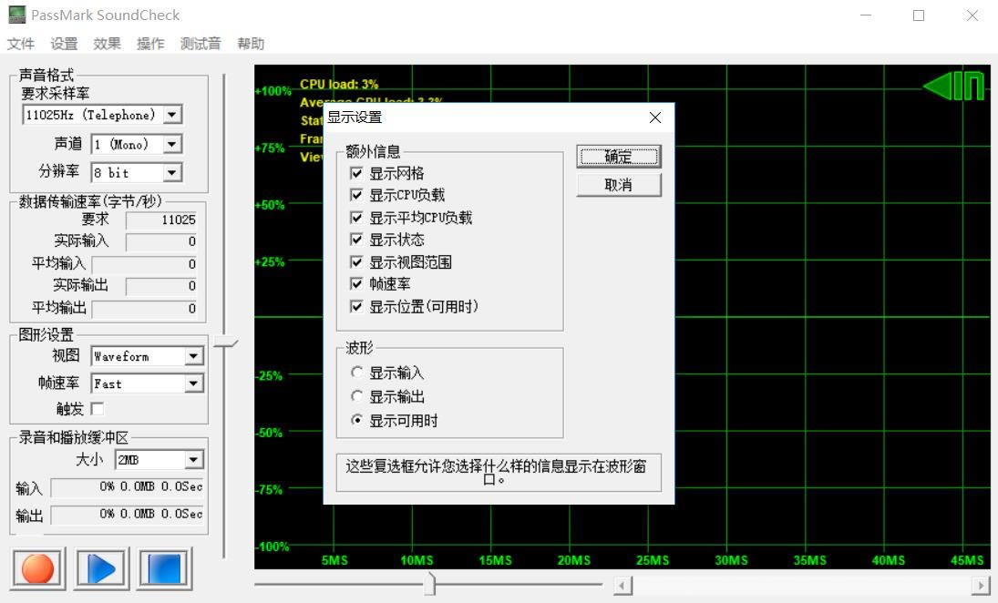Click the 25MS time axis label

pyautogui.click(x=653, y=560)
